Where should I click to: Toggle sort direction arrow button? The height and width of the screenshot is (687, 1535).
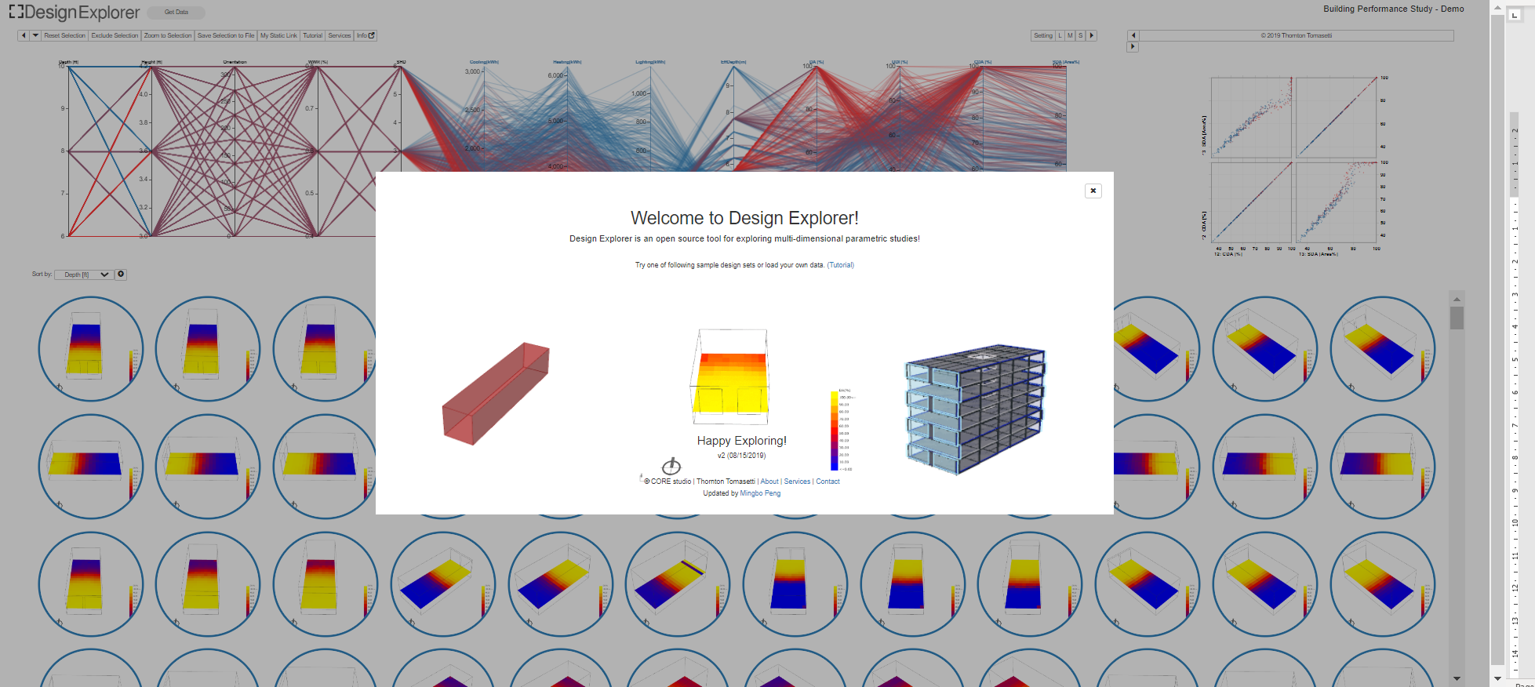tap(121, 274)
